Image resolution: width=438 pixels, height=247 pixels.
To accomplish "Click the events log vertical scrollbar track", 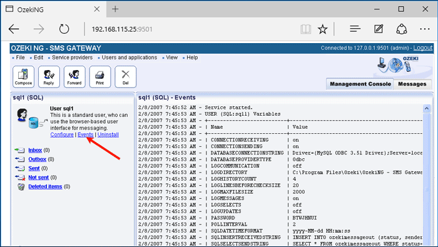I will (x=427, y=179).
